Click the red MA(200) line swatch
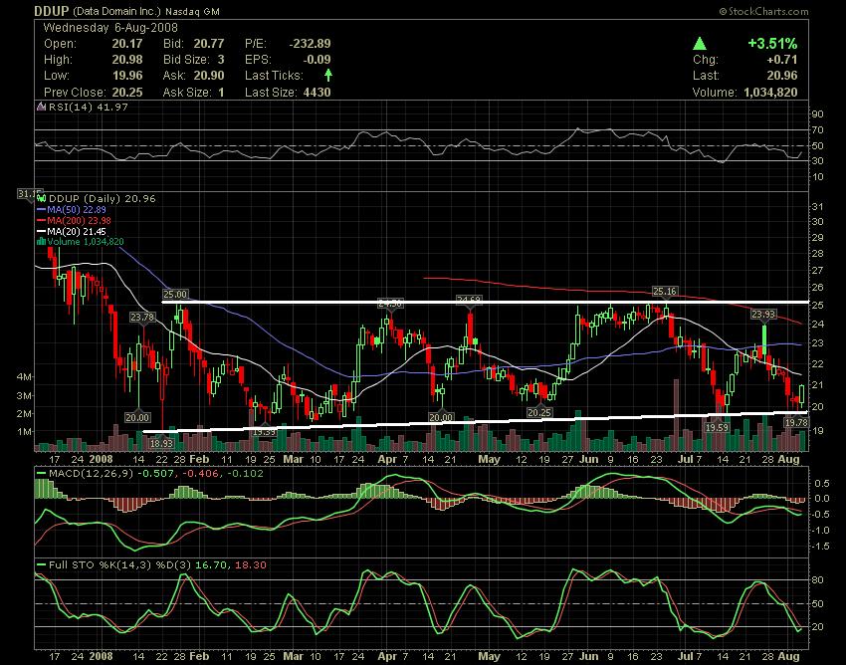 click(x=41, y=221)
